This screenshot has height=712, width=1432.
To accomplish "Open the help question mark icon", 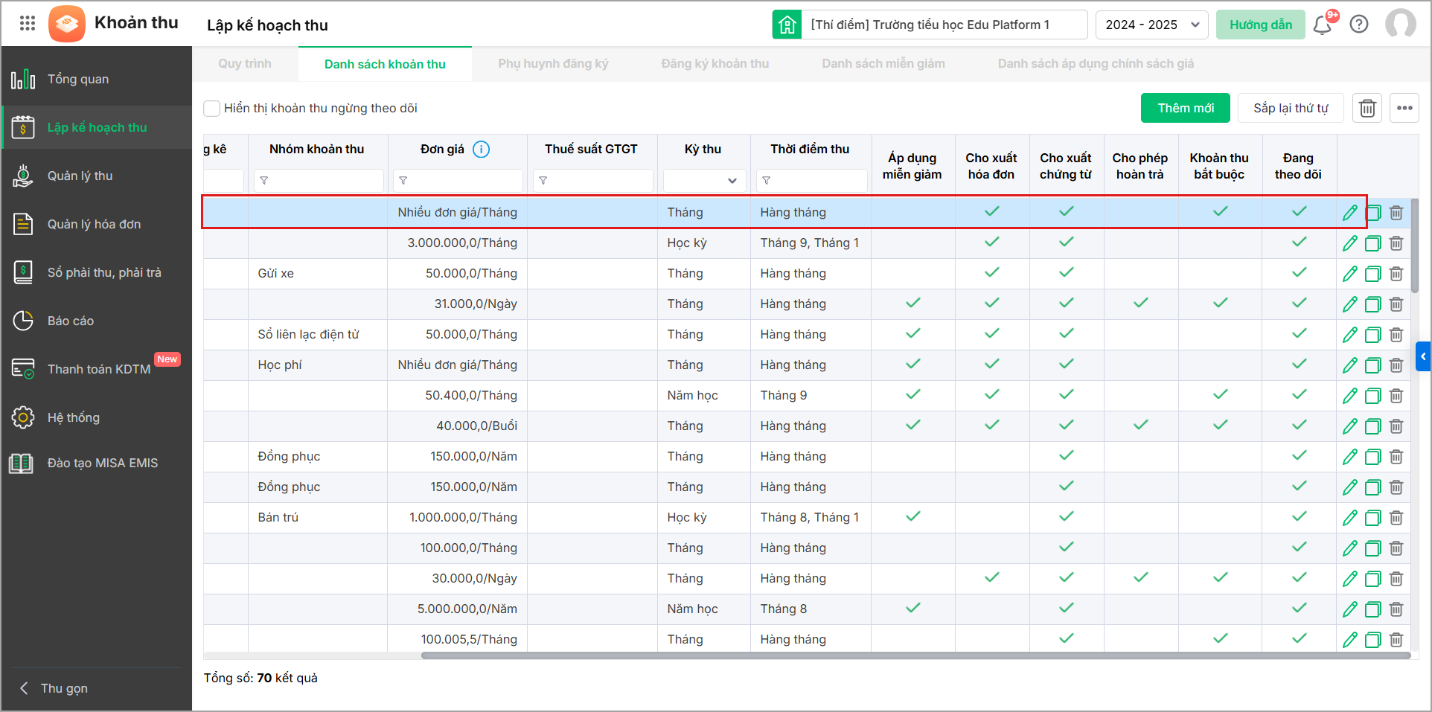I will tap(1359, 25).
